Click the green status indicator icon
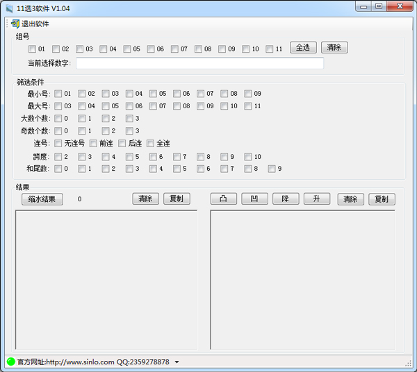The width and height of the screenshot is (417, 372). [11, 362]
